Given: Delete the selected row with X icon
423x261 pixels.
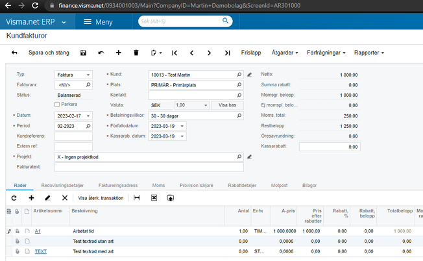Looking at the screenshot, I should pos(64,197).
